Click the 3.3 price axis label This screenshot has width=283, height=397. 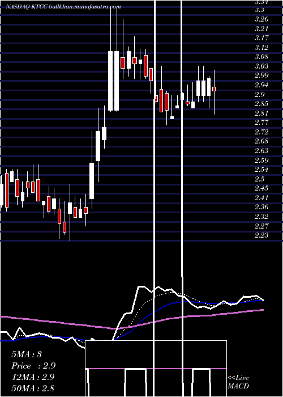pos(260,10)
